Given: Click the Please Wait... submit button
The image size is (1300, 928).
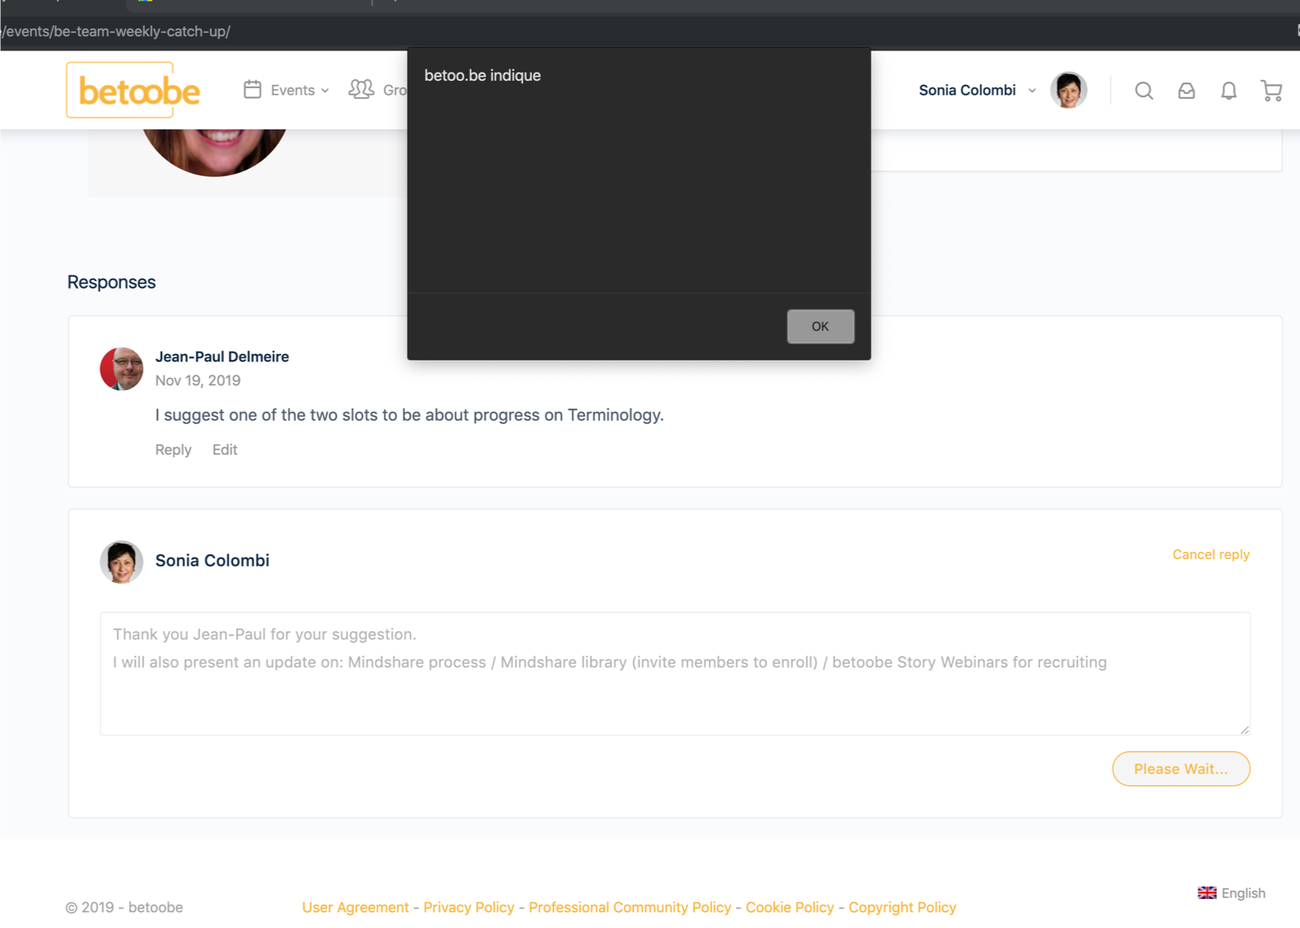Looking at the screenshot, I should pyautogui.click(x=1180, y=769).
